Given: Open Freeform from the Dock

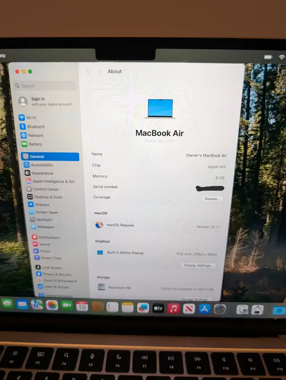Looking at the screenshot, I should coord(143,308).
